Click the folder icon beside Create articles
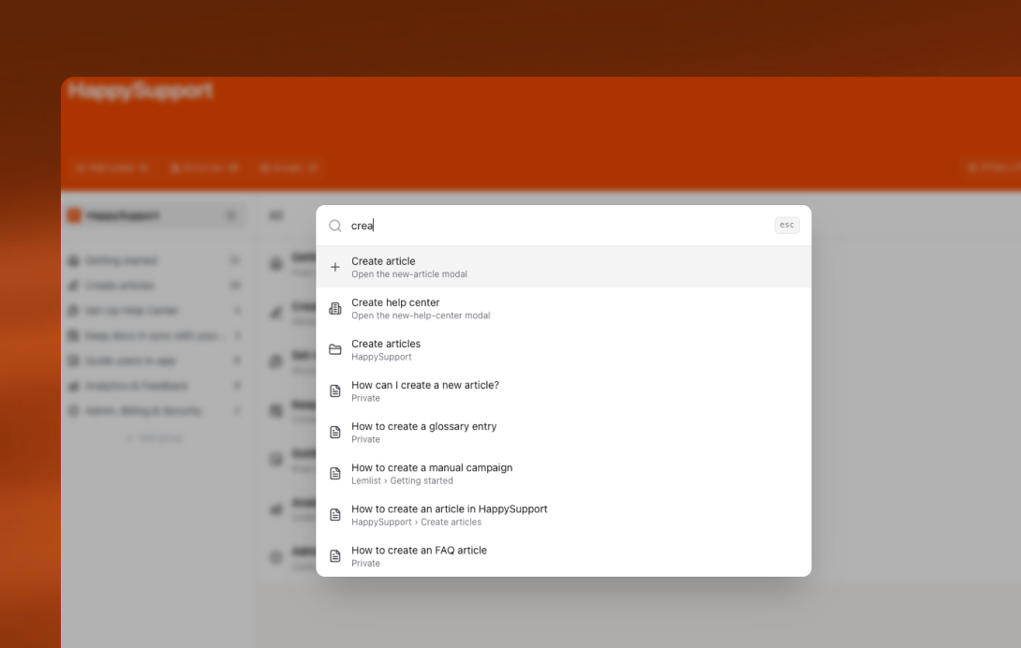Image resolution: width=1021 pixels, height=648 pixels. pos(334,349)
